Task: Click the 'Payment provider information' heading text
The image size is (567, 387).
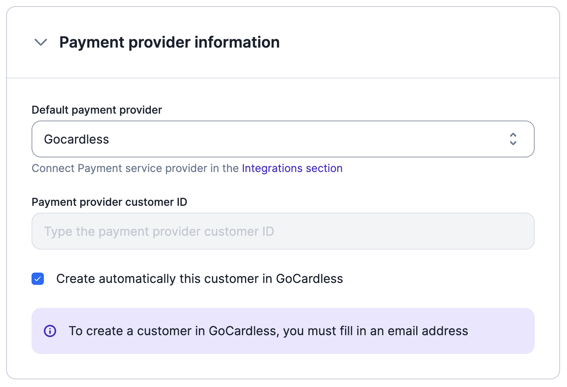Action: pyautogui.click(x=169, y=42)
